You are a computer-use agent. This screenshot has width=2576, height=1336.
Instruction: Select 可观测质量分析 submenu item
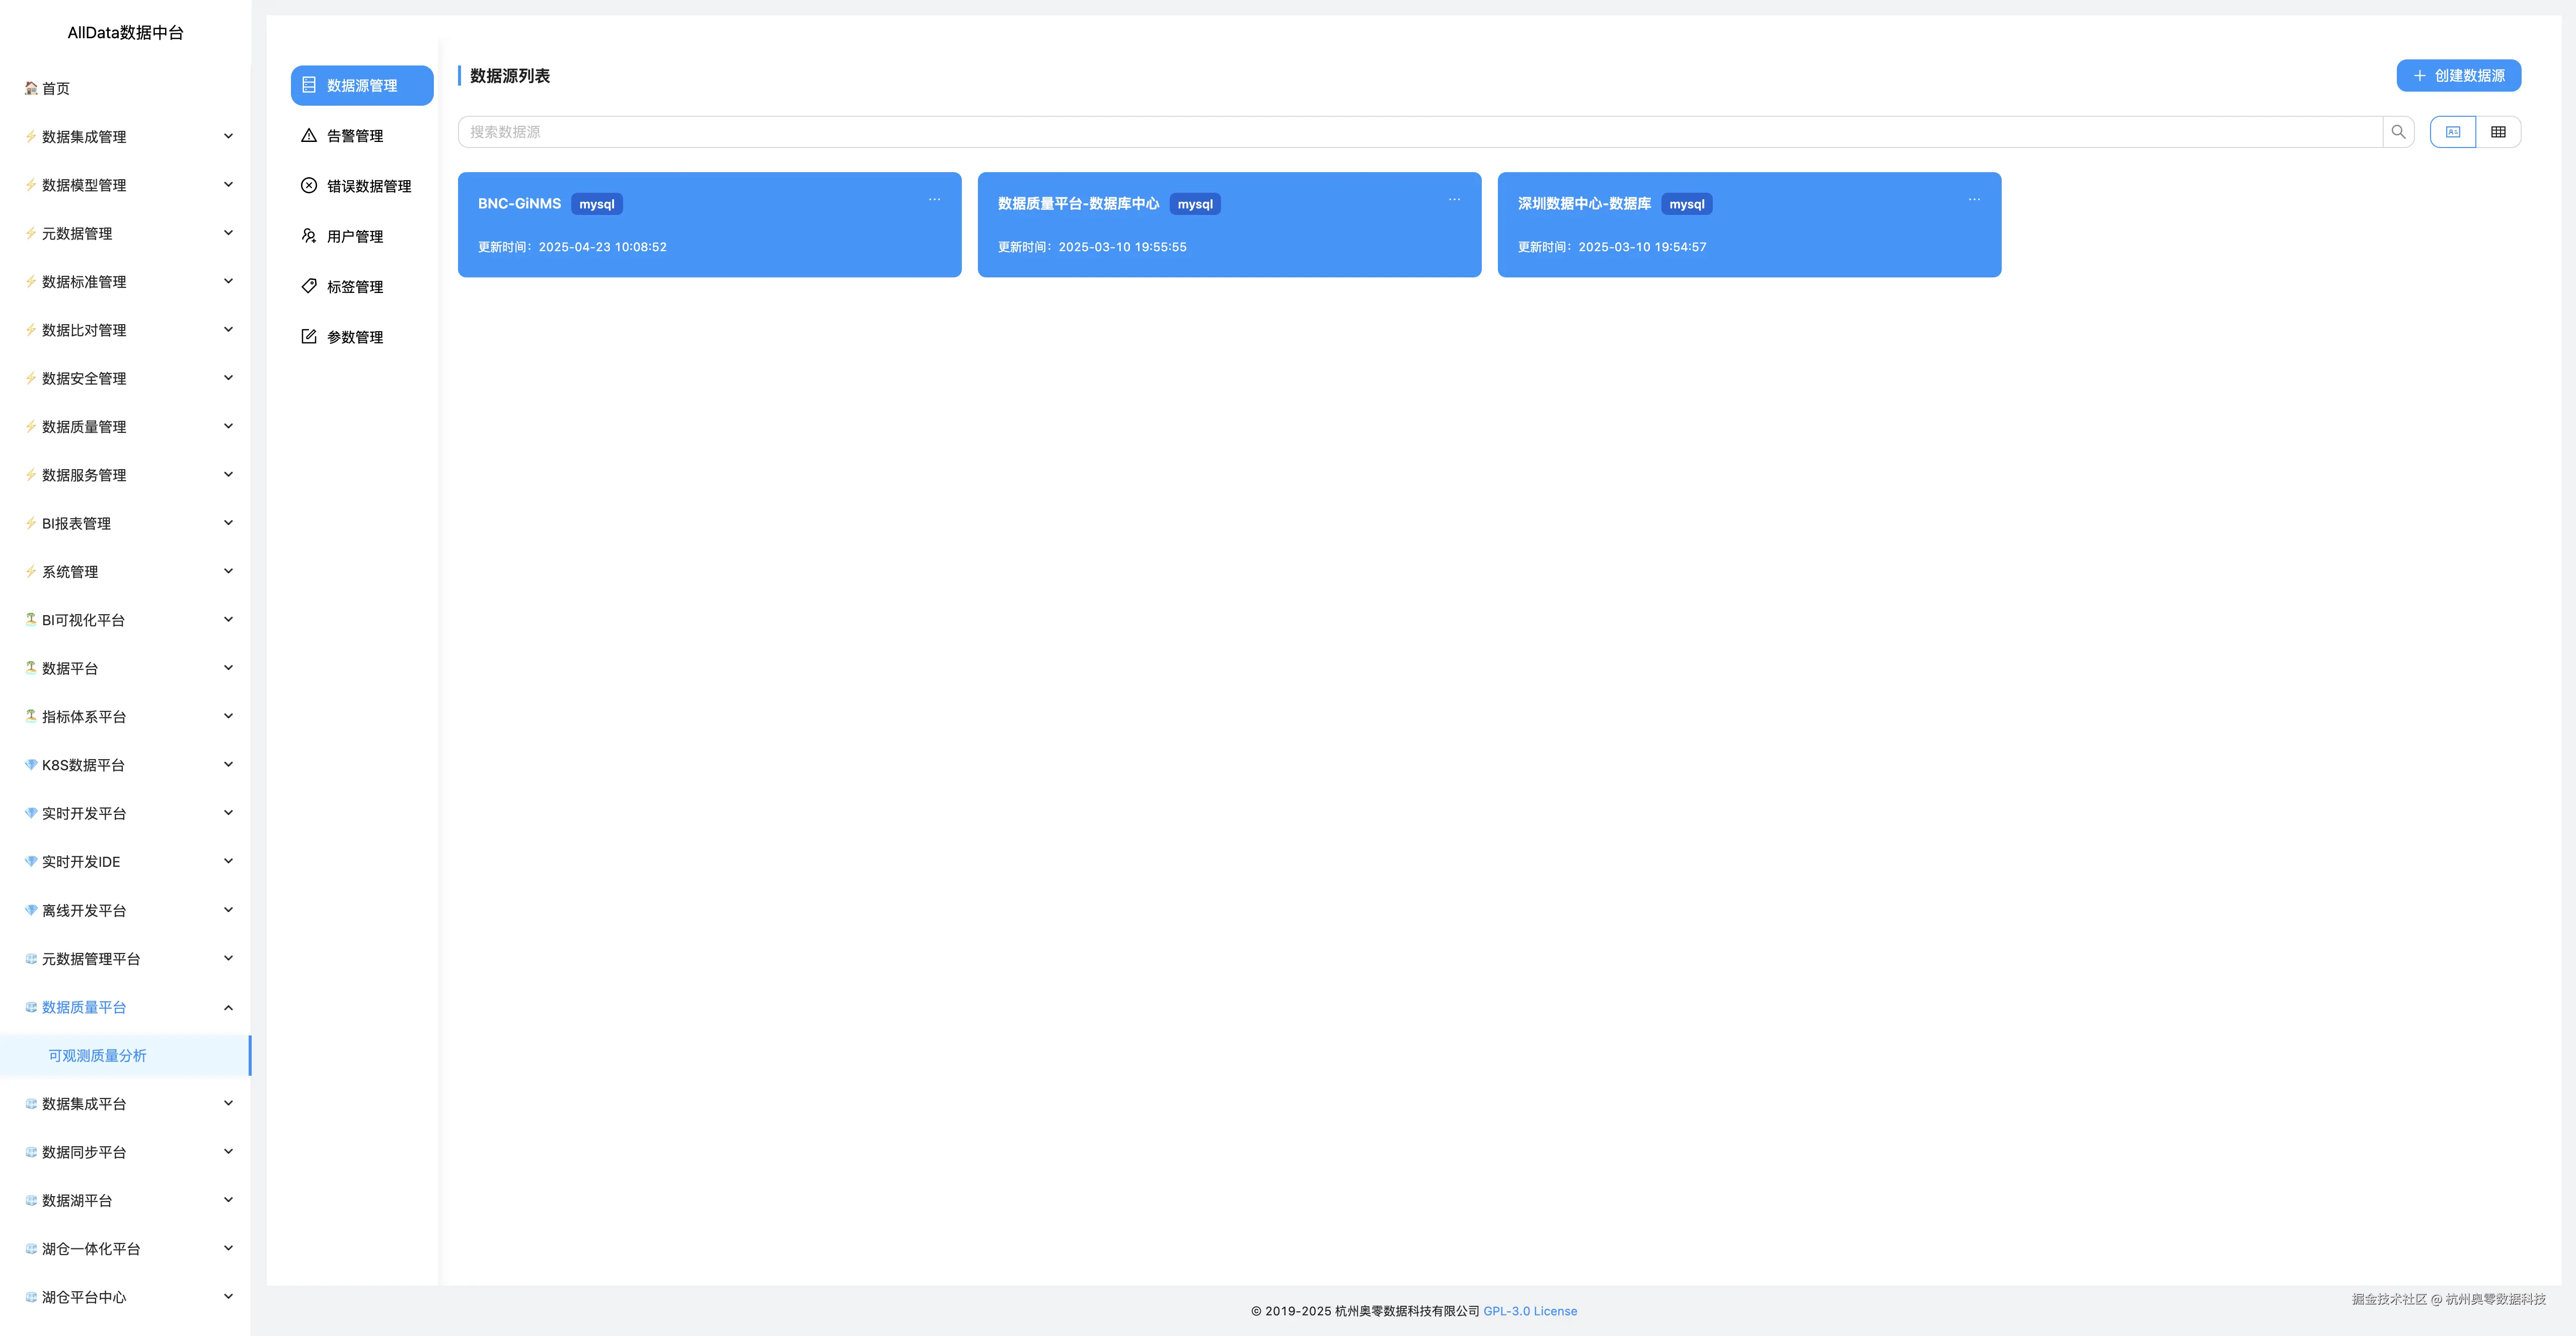point(98,1056)
